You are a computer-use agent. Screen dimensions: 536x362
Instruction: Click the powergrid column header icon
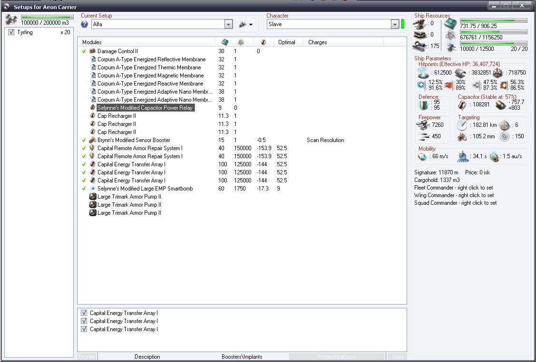241,42
